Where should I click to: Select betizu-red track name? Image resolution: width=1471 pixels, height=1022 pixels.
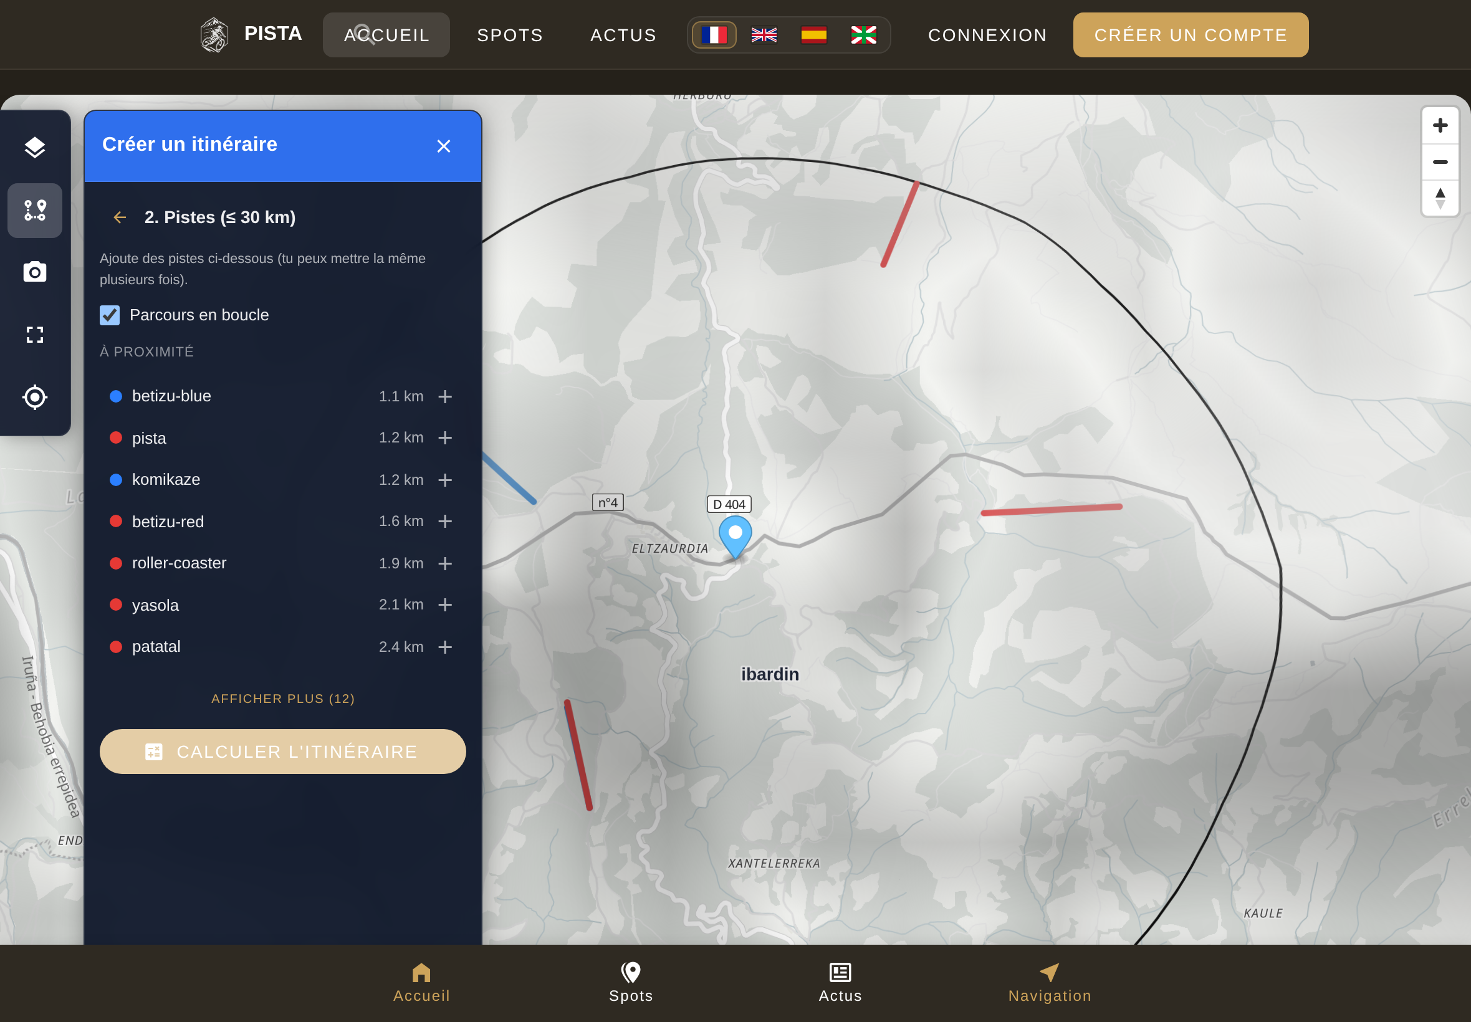point(168,521)
